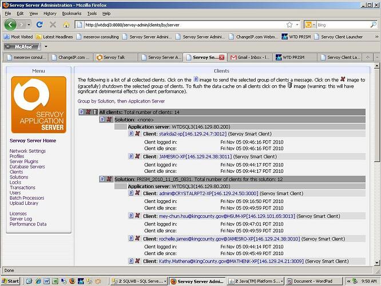Open Licenses page in menu

18,213
